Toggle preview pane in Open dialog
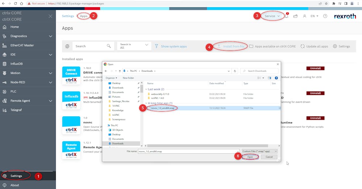362x189 pixels. 270,78
